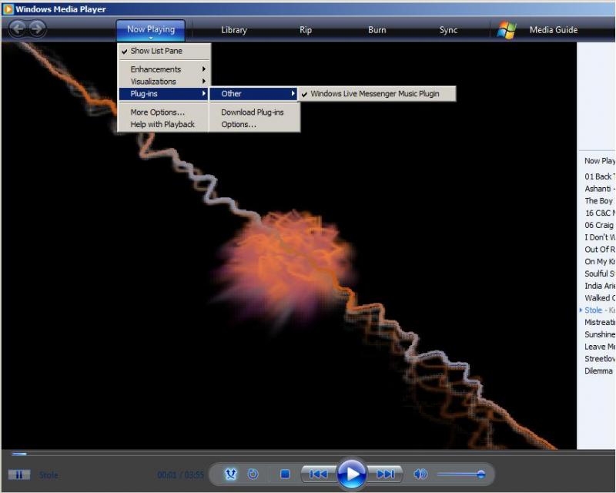The width and height of the screenshot is (616, 493).
Task: Select the Mistreating track in playlist
Action: (x=600, y=323)
